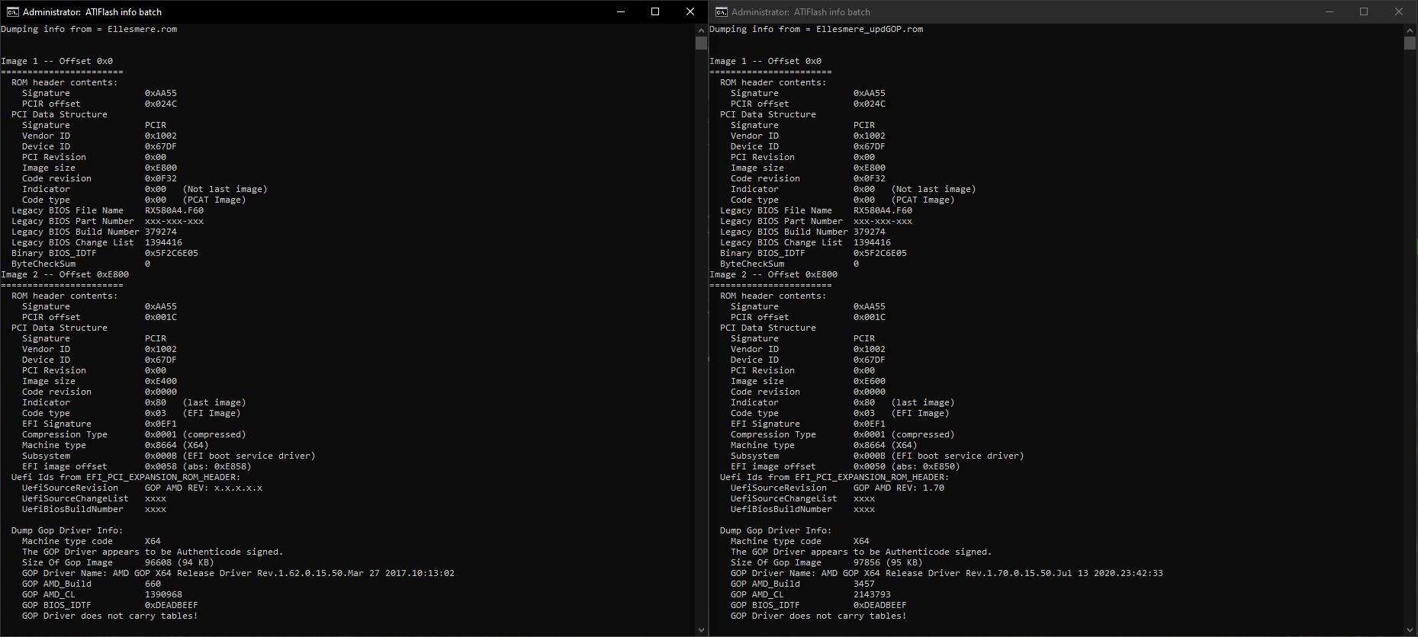Click '0x000B (EFI boot service driver)' in right window
Screen dimensions: 1418x637
click(939, 456)
